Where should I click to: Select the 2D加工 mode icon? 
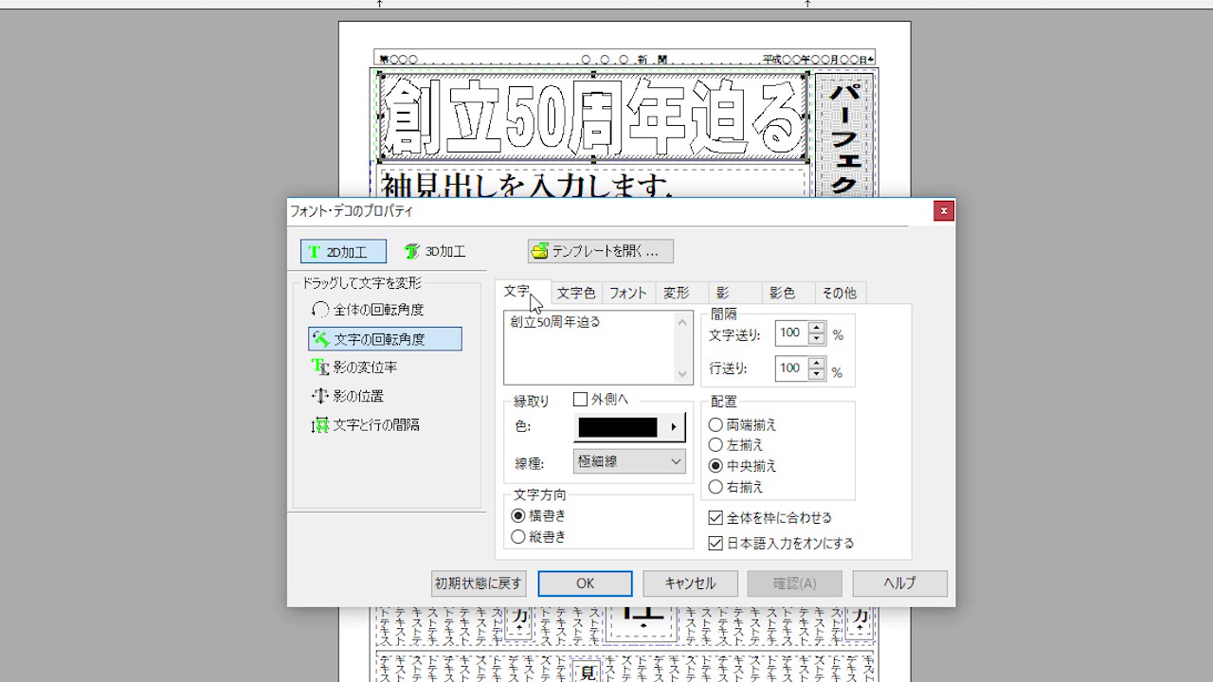click(x=315, y=252)
